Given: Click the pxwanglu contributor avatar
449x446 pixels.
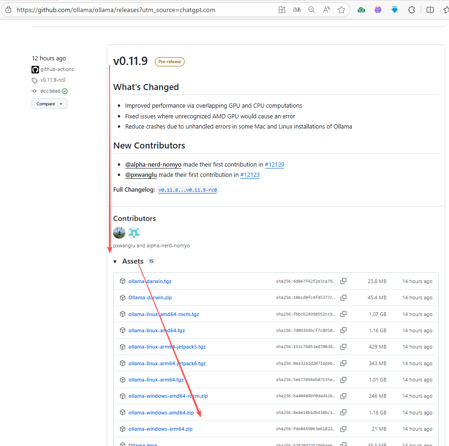Looking at the screenshot, I should (x=119, y=233).
